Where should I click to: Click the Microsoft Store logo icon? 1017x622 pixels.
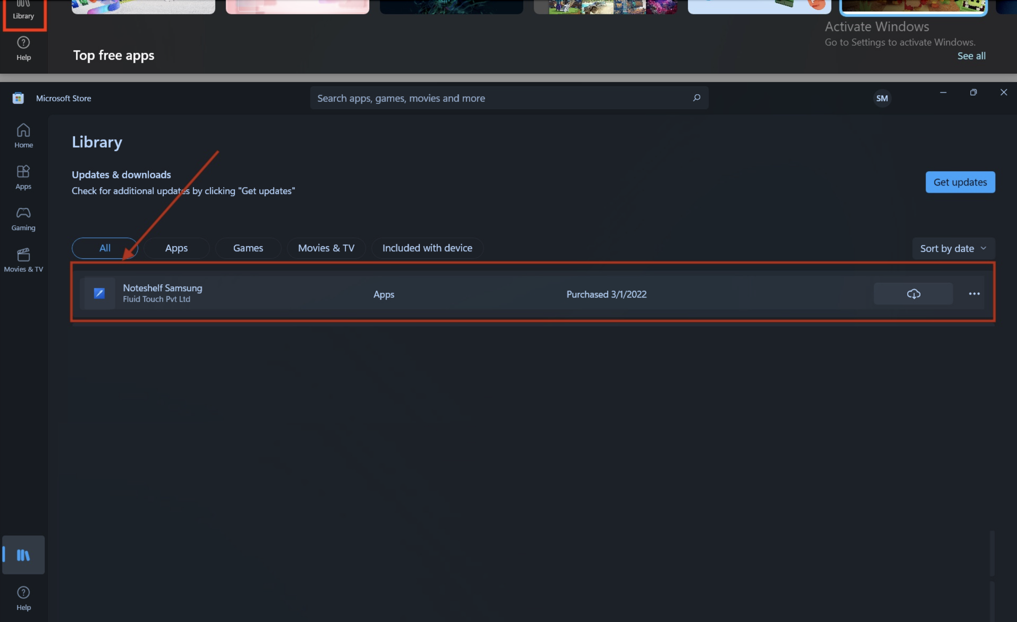[18, 98]
